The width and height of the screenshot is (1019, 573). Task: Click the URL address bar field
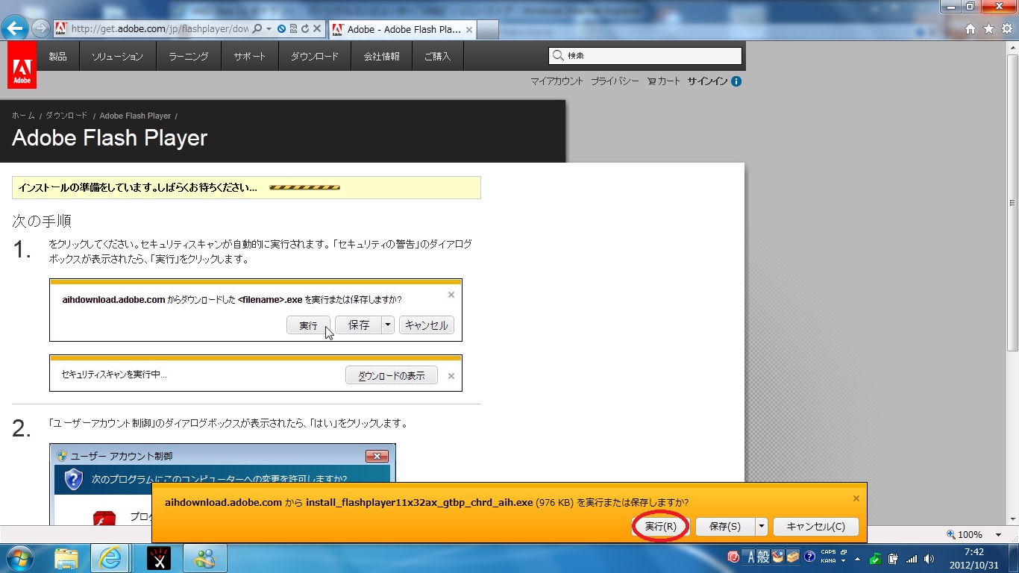coord(160,29)
